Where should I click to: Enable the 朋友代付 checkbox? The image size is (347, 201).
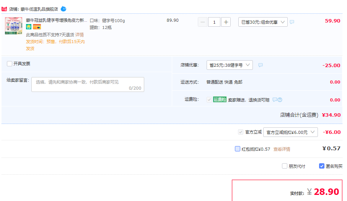(x=285, y=166)
